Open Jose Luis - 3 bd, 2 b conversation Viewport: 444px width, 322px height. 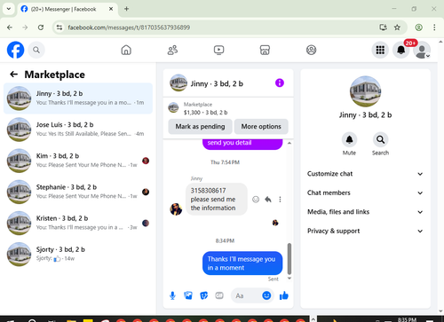78,130
